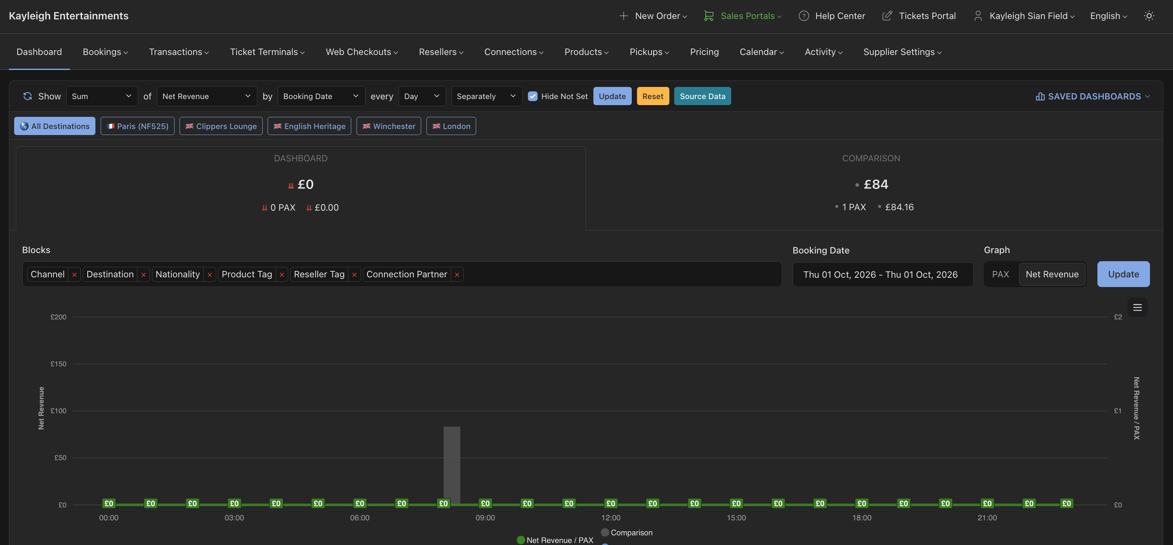Click the Sales Portals cart icon
This screenshot has width=1173, height=545.
click(709, 16)
